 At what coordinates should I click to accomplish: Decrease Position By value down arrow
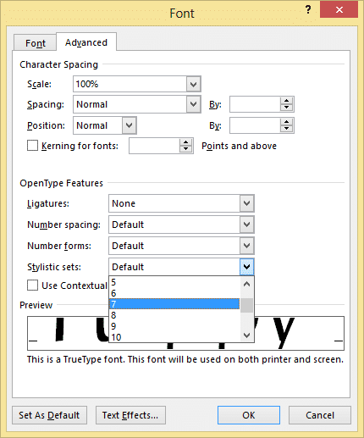tap(286, 129)
